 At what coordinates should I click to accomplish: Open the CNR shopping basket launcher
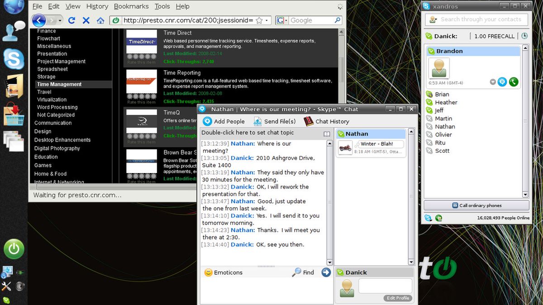[x=14, y=113]
